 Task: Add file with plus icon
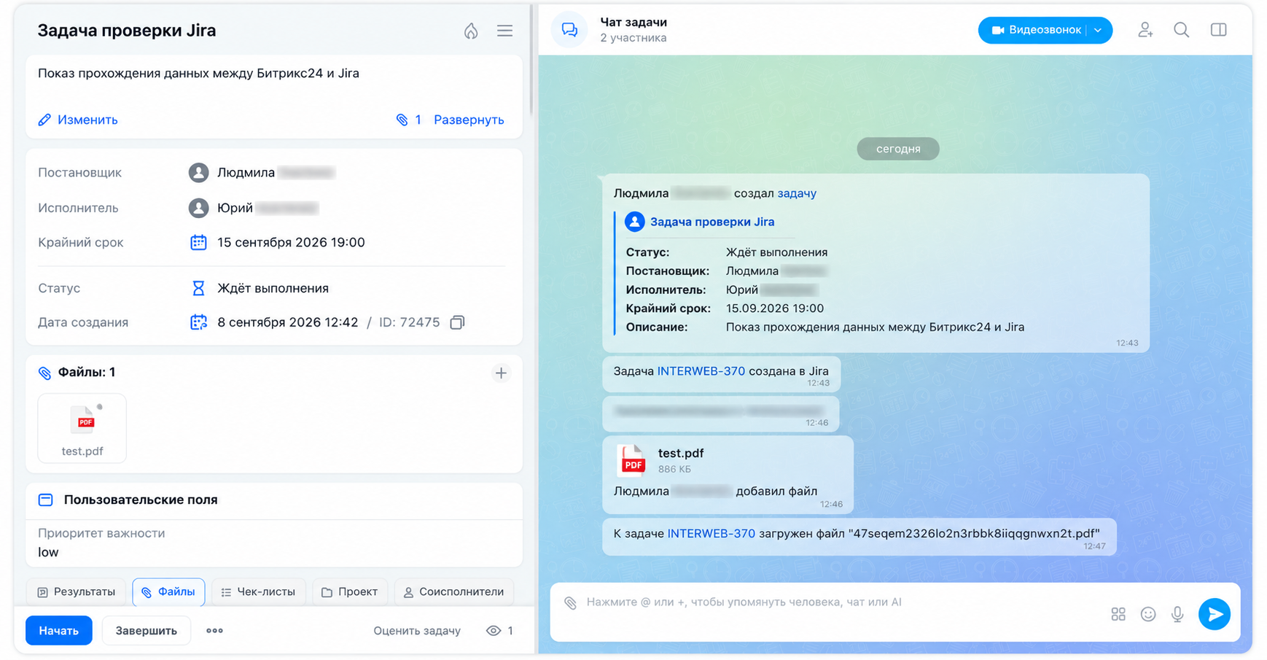click(x=501, y=373)
